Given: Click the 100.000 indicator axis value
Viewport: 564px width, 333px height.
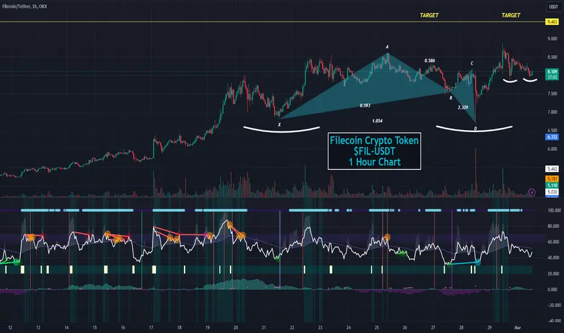Looking at the screenshot, I should click(x=554, y=210).
